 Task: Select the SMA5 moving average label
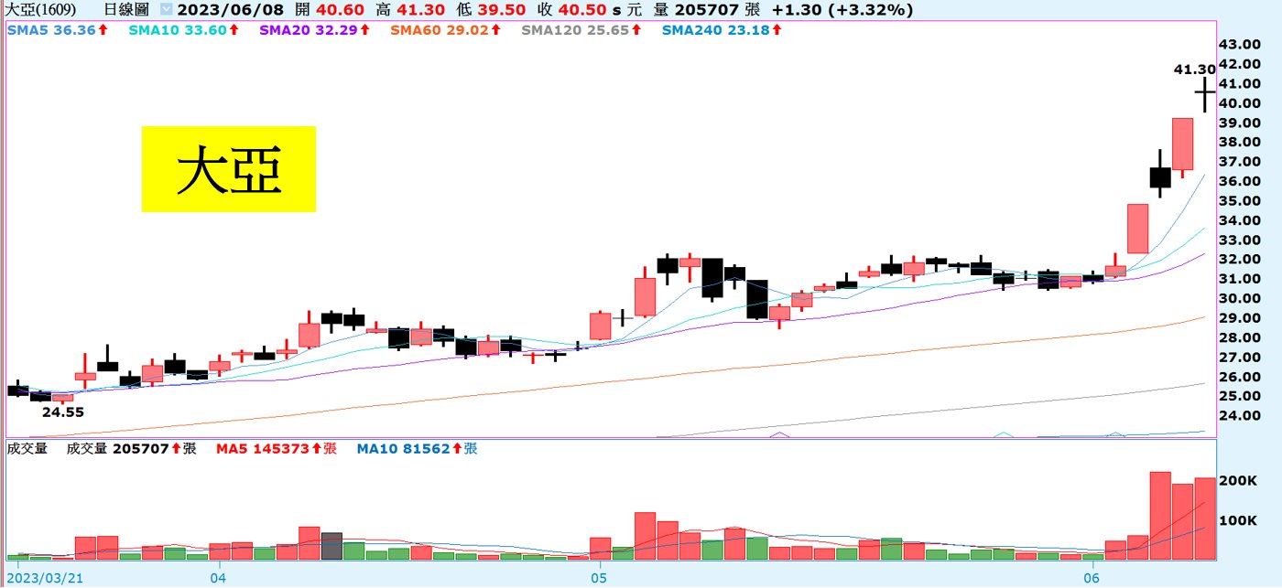[x=57, y=30]
